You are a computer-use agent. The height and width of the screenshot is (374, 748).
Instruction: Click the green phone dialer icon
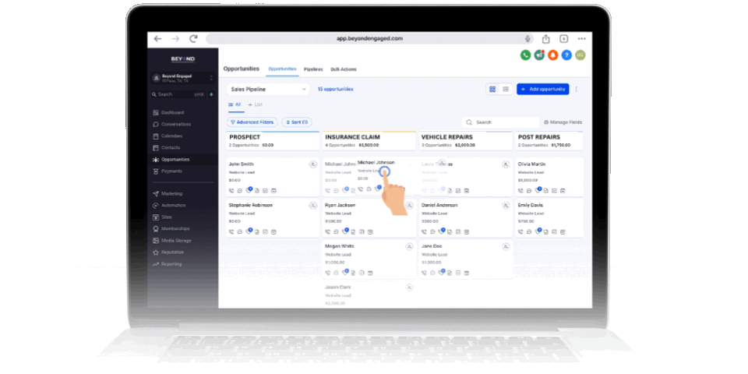525,55
